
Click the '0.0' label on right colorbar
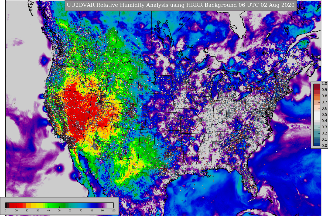(x=324, y=146)
